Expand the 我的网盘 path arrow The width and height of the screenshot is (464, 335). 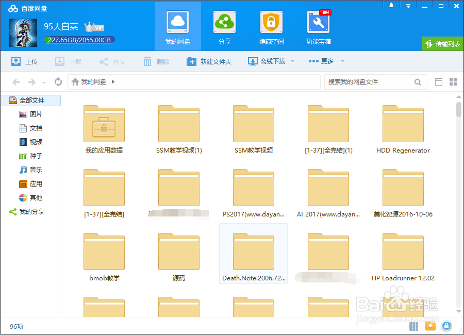113,81
